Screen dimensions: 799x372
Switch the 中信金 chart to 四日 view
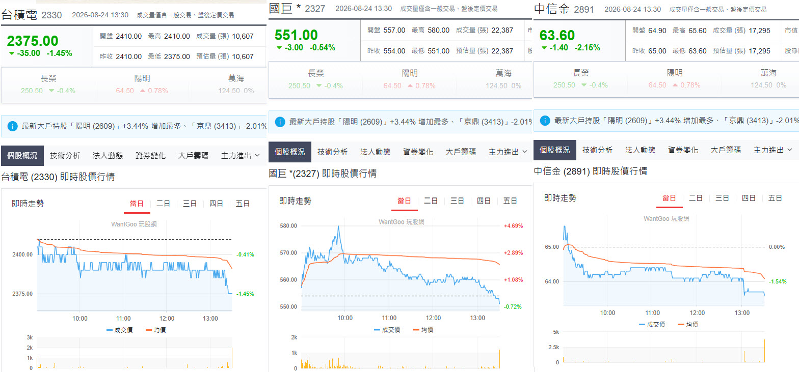click(x=749, y=198)
